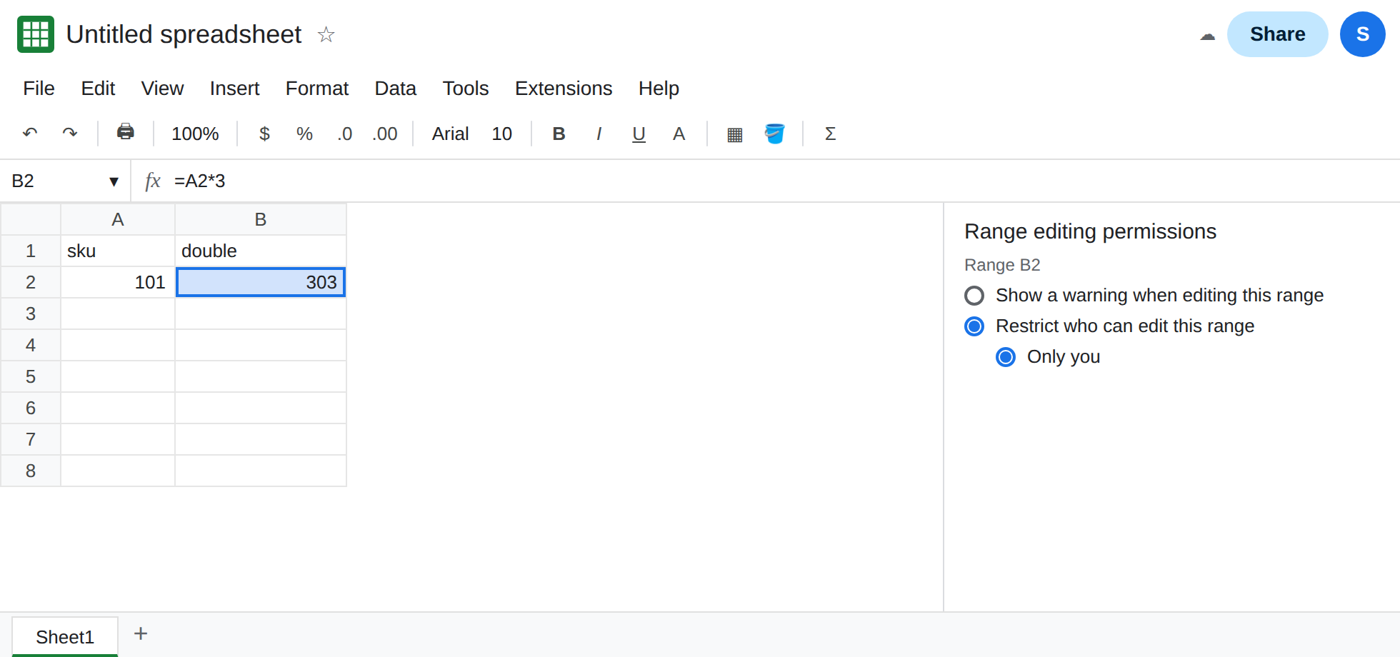Select row 5 header
The height and width of the screenshot is (657, 1400).
[x=31, y=376]
